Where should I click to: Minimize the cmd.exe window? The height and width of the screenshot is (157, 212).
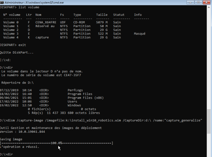coord(190,2)
